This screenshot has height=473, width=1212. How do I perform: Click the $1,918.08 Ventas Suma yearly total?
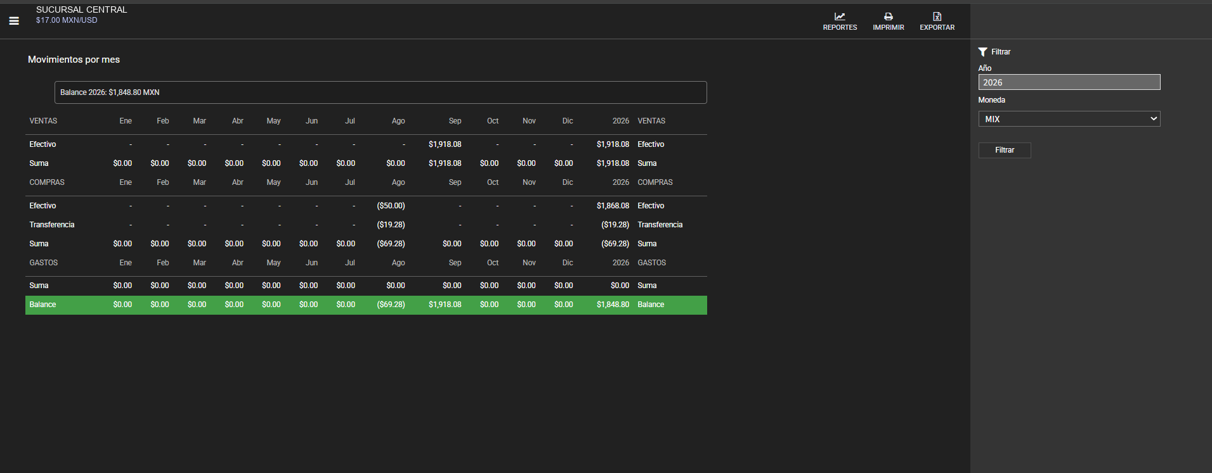tap(613, 163)
